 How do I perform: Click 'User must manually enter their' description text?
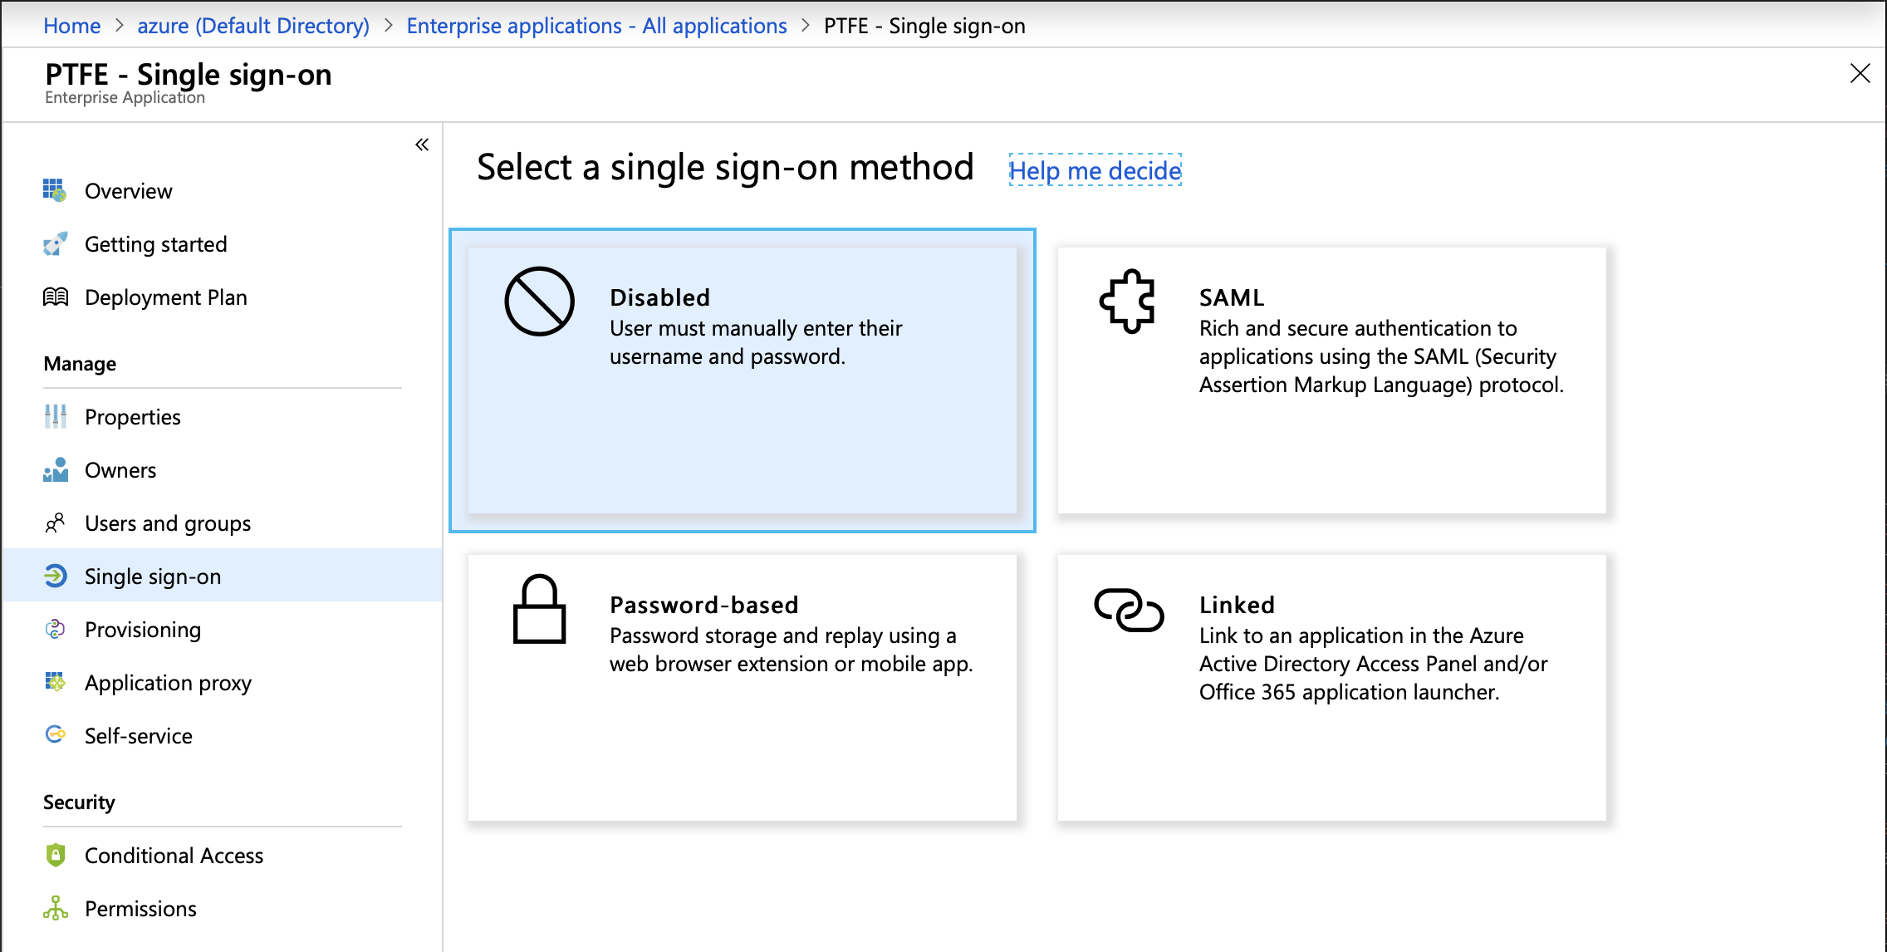tap(756, 328)
